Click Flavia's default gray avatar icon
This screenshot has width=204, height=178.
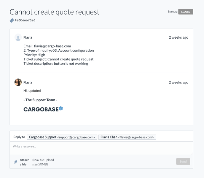click(18, 37)
